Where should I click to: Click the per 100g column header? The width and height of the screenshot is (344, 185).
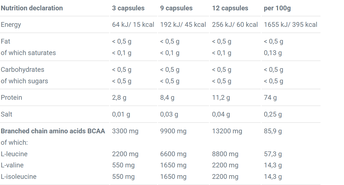pos(277,8)
